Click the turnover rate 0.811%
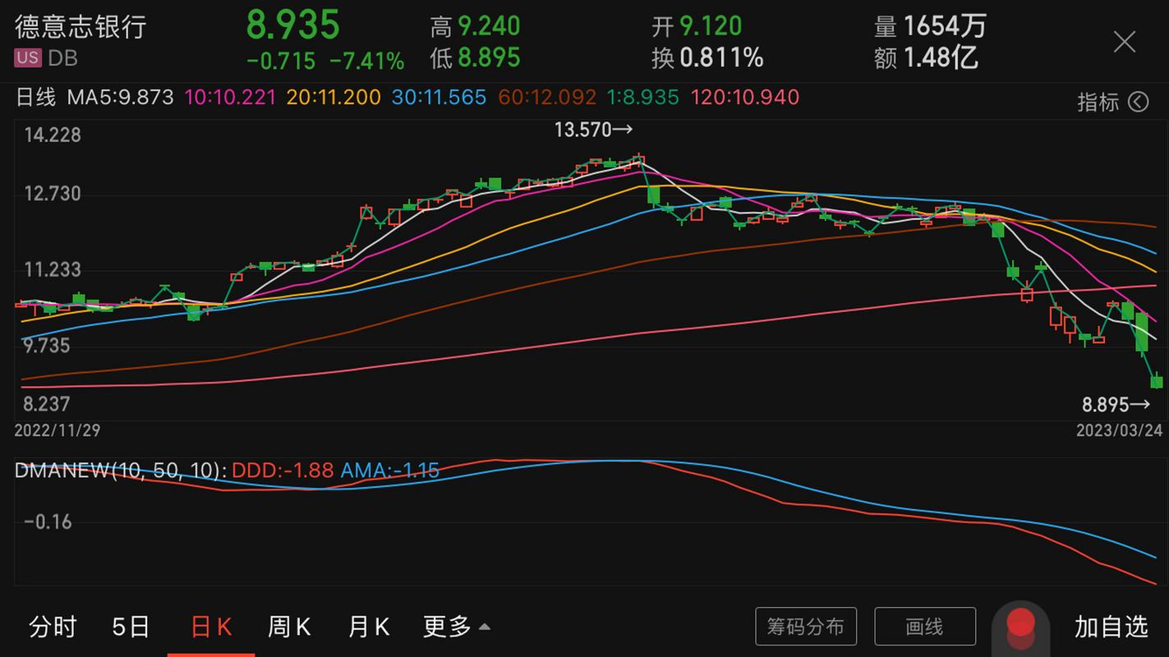The height and width of the screenshot is (657, 1169). pyautogui.click(x=721, y=57)
